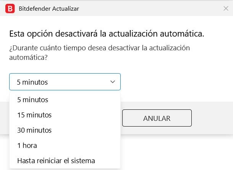Pick "30 minutos" in the duration list
Image resolution: width=233 pixels, height=170 pixels.
point(34,130)
